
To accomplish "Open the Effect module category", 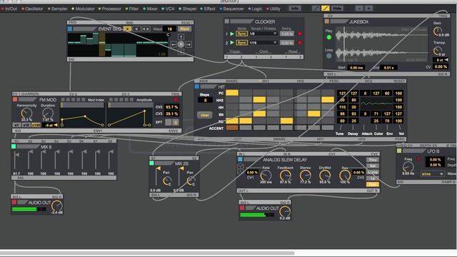I will (x=208, y=9).
